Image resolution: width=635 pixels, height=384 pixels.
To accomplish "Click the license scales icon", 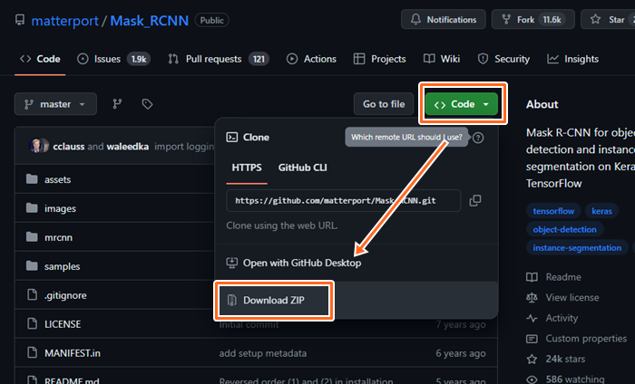I will (x=532, y=297).
